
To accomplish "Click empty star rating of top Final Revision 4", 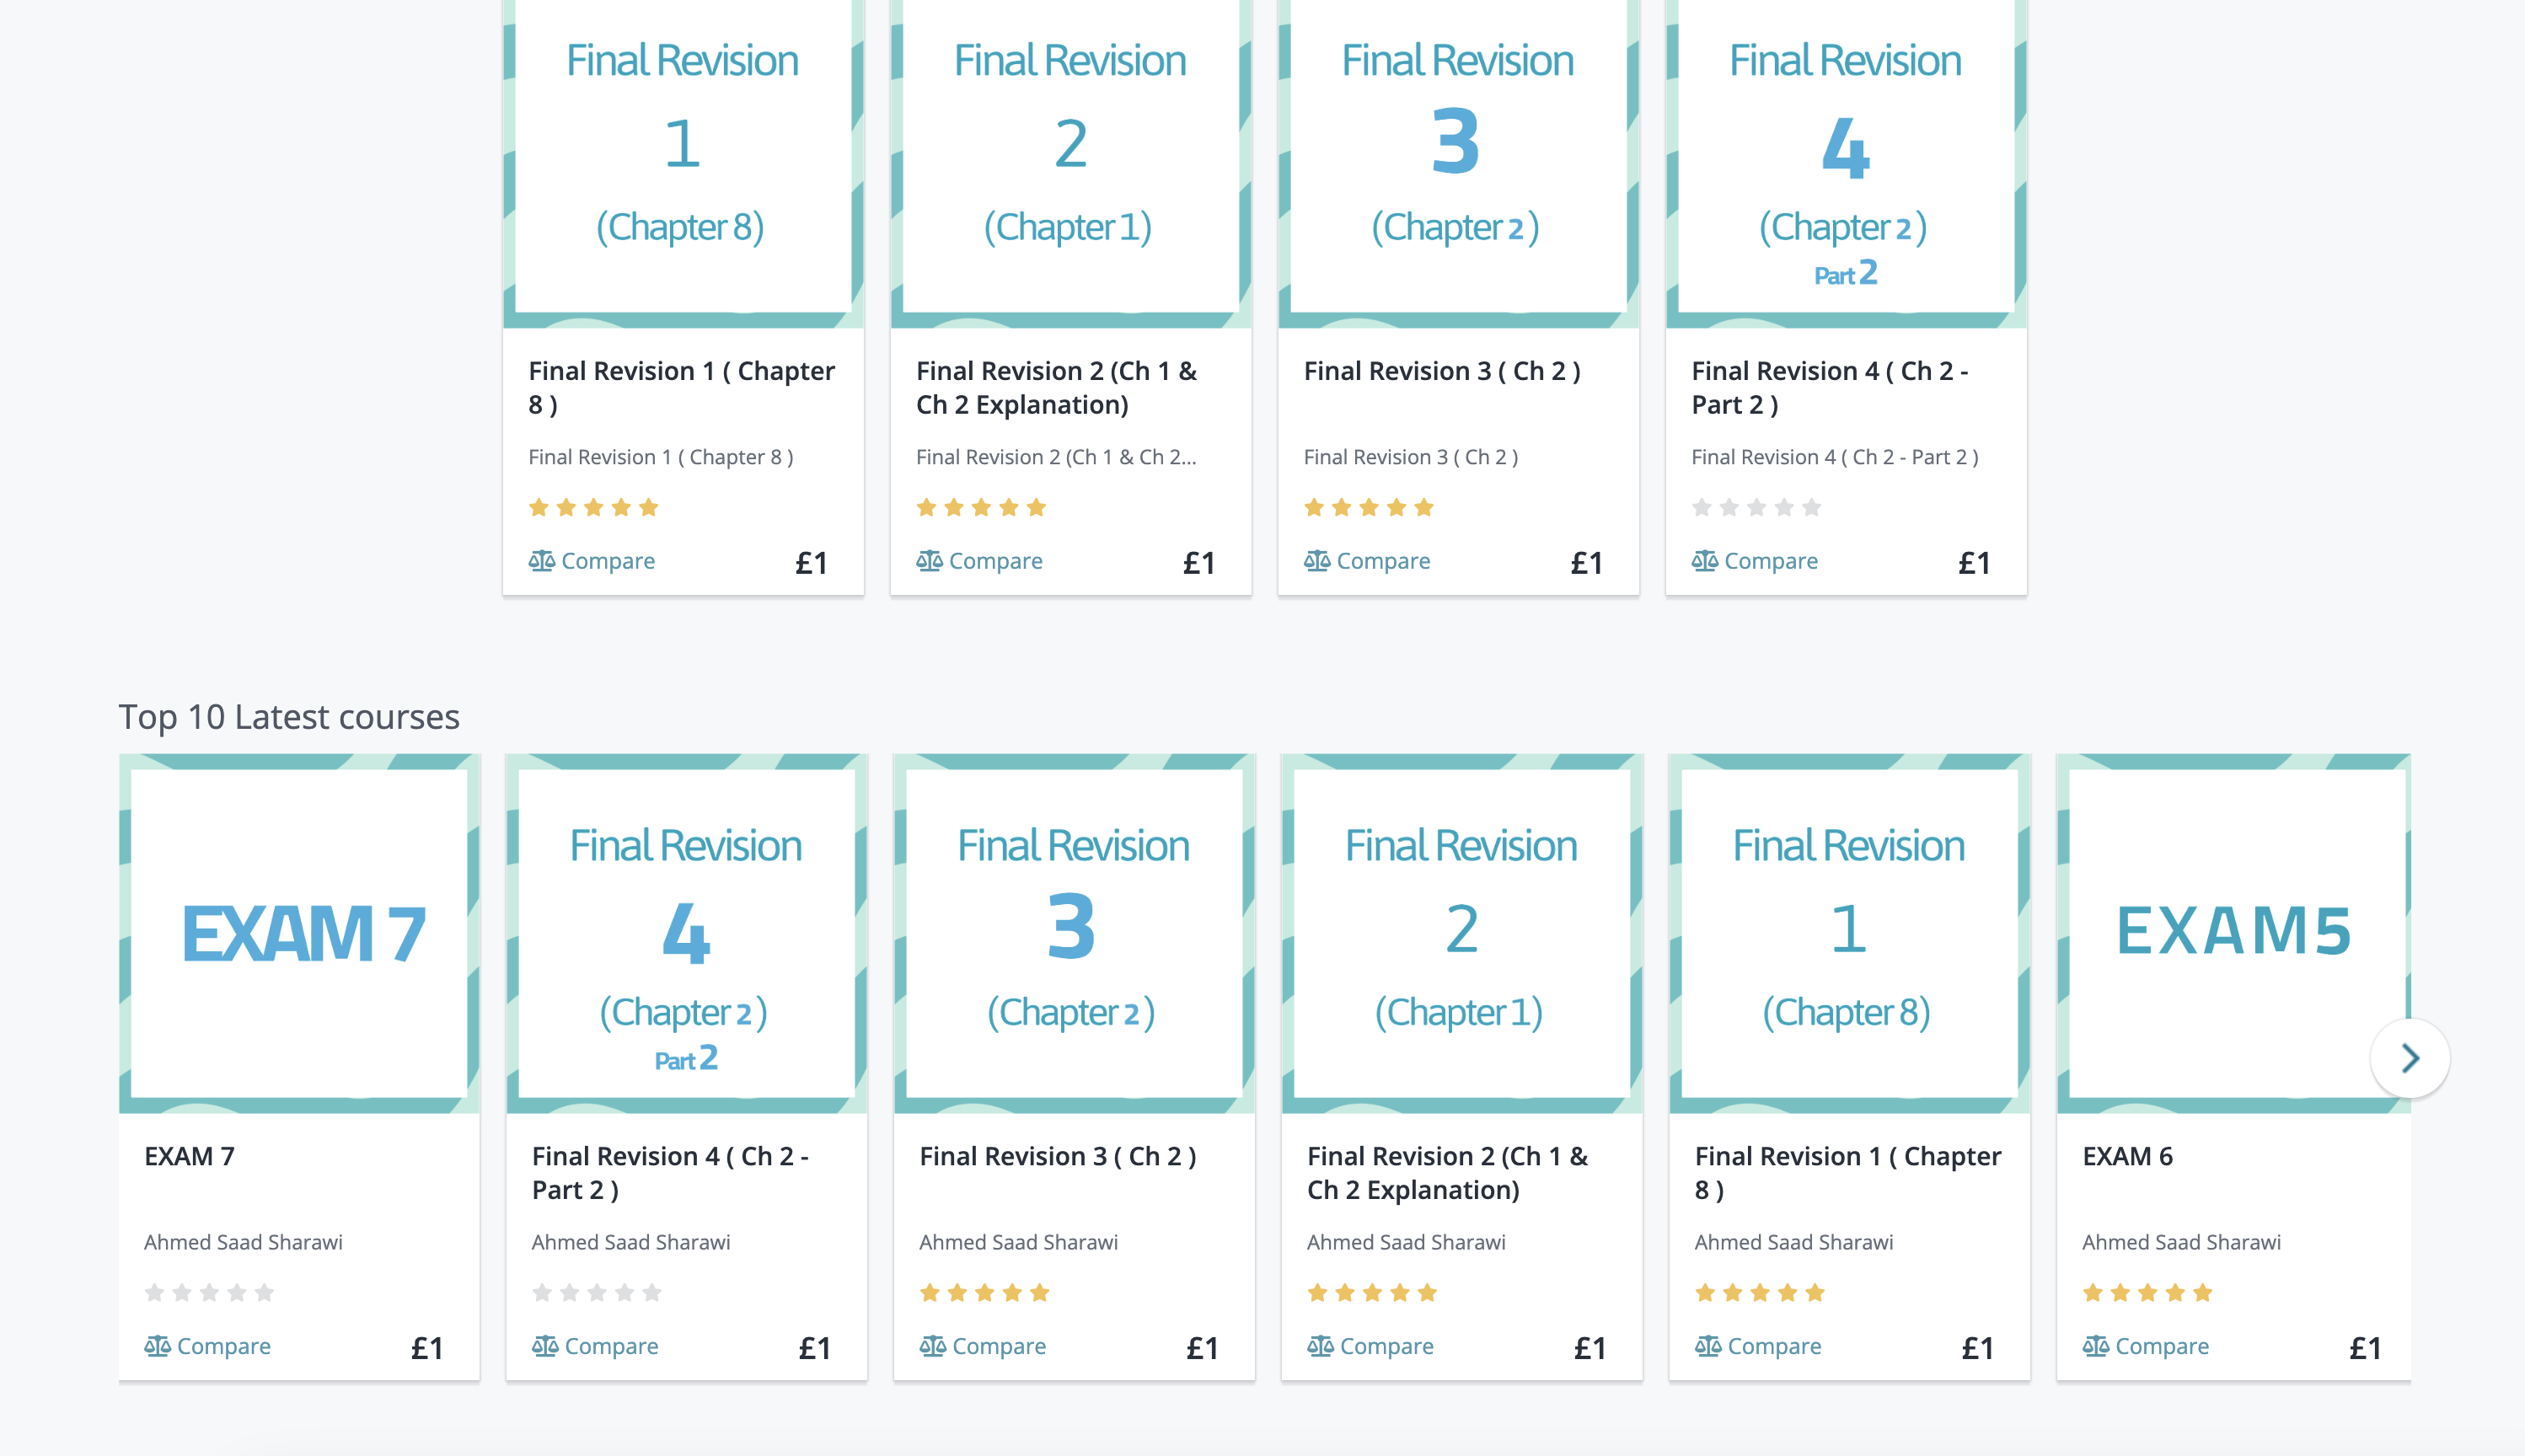I will [x=1756, y=508].
